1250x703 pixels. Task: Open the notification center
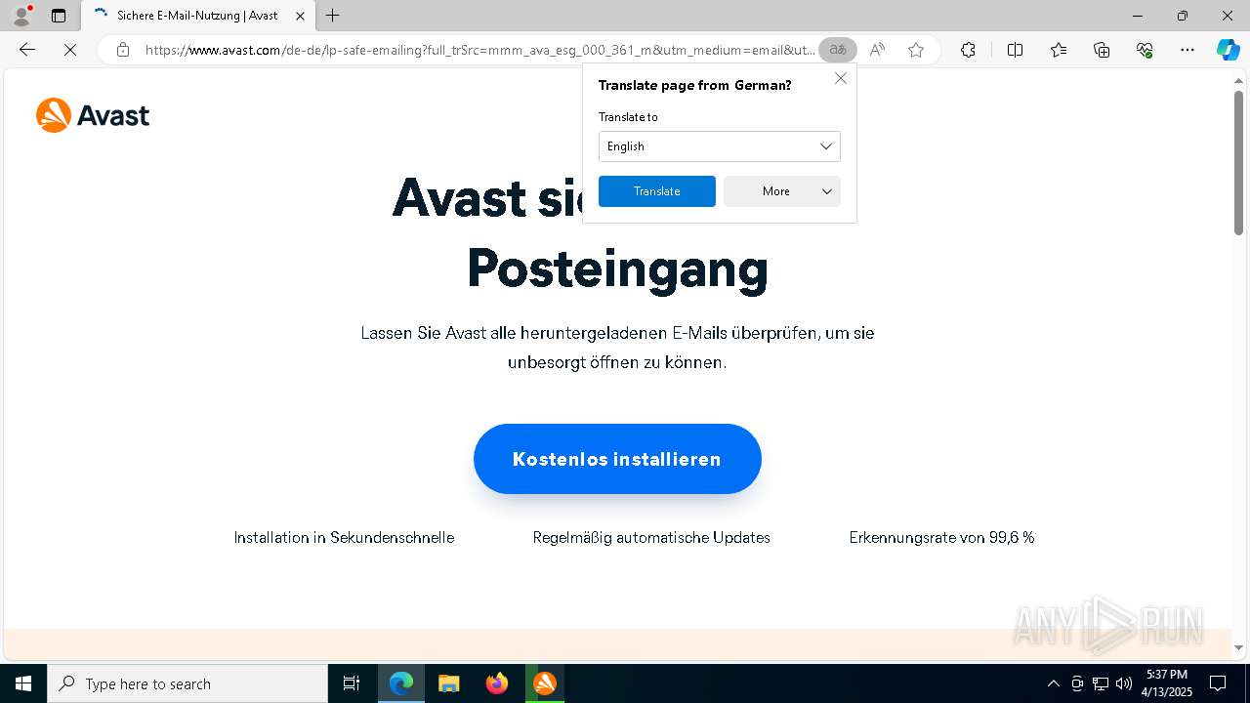tap(1218, 683)
